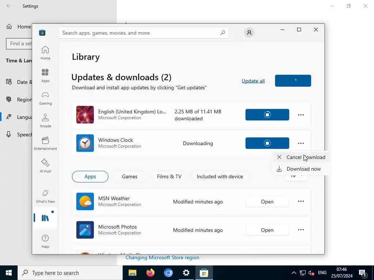
Task: Open more options for MSN Weather
Action: pyautogui.click(x=301, y=201)
